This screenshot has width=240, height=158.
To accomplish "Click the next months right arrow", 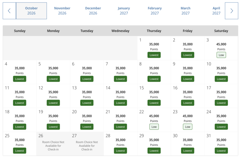I will (x=231, y=11).
